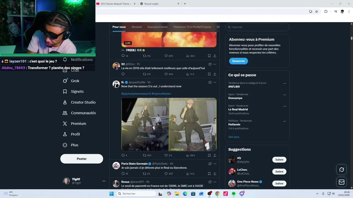Screen dimensions: 353x198
Task: Open the right Jujutsu Kaisen image labeled PROPERTY
Action: coord(193,125)
